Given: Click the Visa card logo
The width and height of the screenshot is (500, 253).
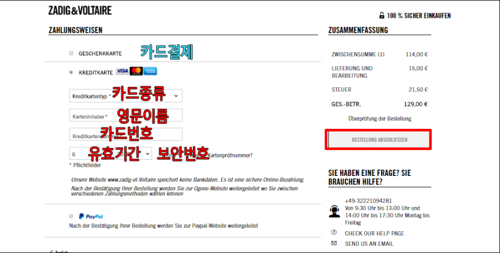Looking at the screenshot, I should tap(122, 71).
